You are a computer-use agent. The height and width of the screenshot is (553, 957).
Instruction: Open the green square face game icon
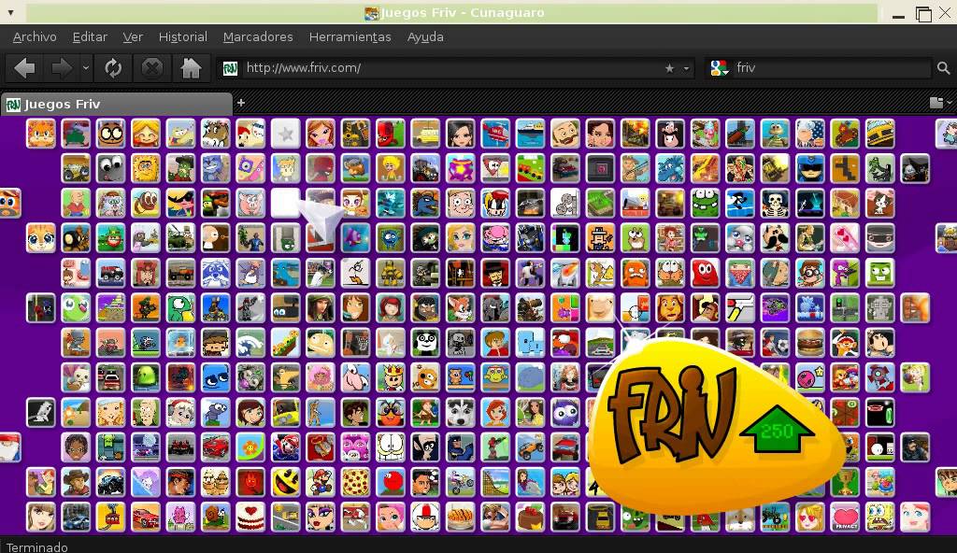coord(879,273)
